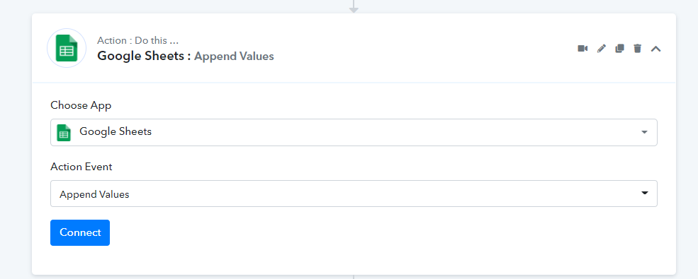Collapse the action card with chevron
698x279 pixels.
click(655, 49)
